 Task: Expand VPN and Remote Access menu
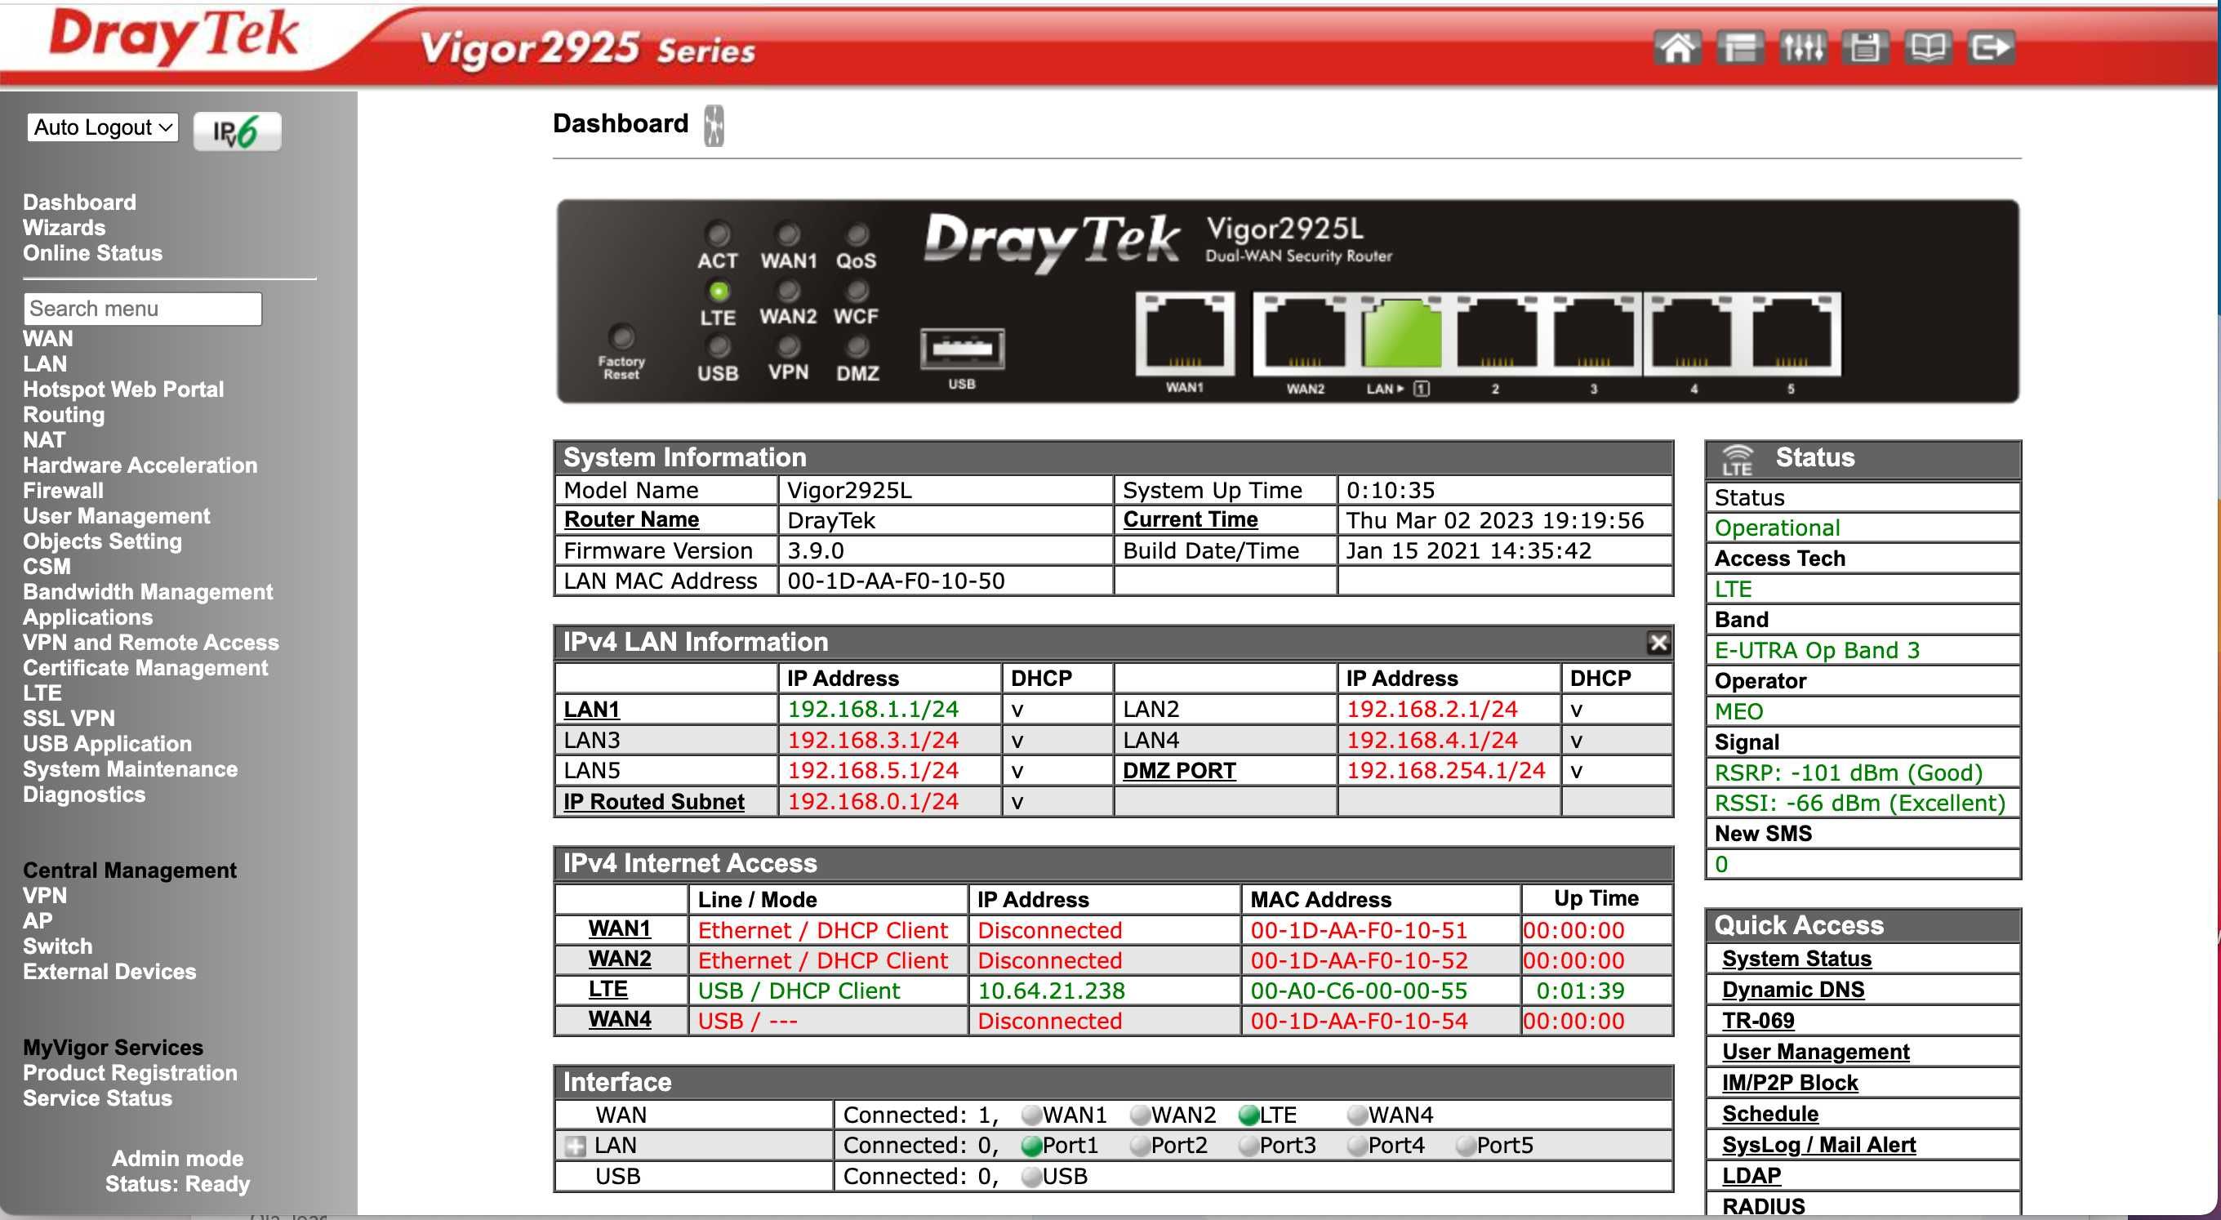[151, 643]
